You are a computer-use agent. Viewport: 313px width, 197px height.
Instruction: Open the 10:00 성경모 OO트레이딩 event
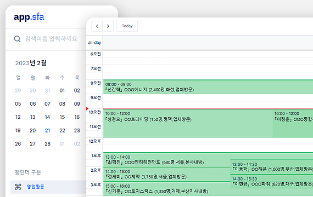pyautogui.click(x=188, y=123)
